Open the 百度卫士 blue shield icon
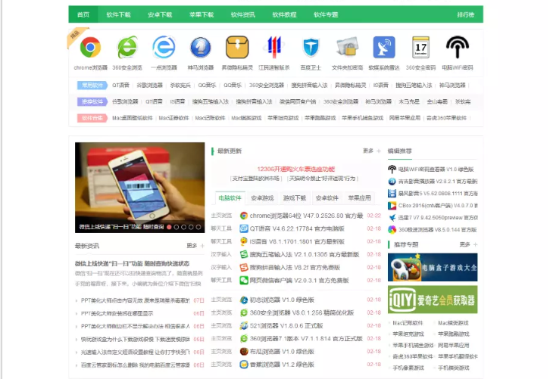This screenshot has width=550, height=379. pos(311,48)
